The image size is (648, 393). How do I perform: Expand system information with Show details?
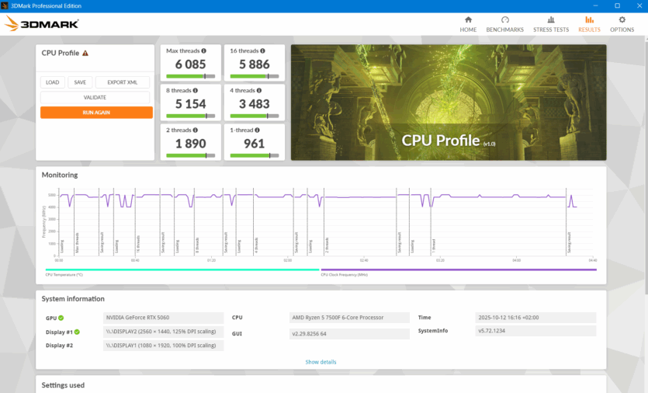[x=321, y=362]
